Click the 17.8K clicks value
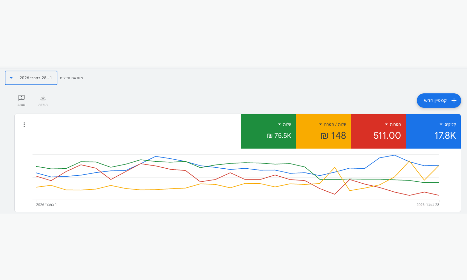467x280 pixels. tap(445, 136)
